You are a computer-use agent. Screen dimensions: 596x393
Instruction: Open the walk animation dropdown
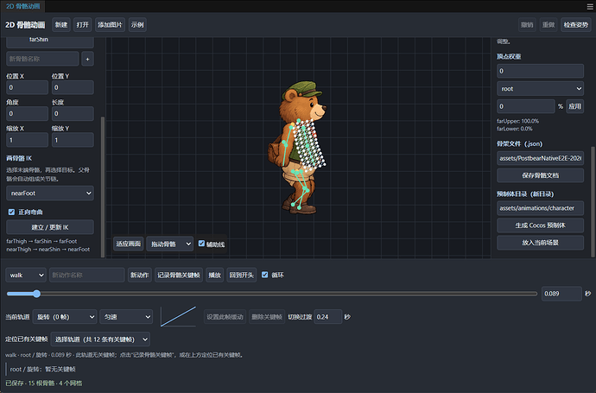(26, 276)
